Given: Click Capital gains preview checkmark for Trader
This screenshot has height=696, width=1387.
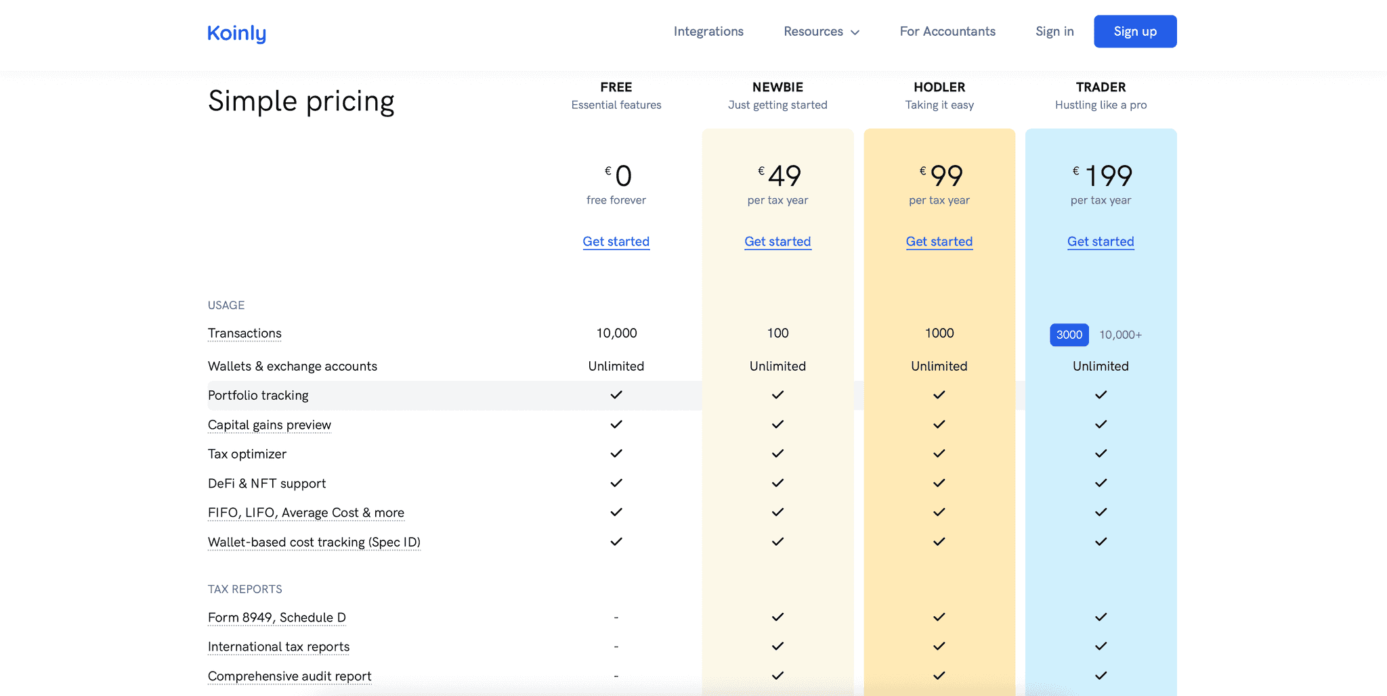Looking at the screenshot, I should (1101, 425).
